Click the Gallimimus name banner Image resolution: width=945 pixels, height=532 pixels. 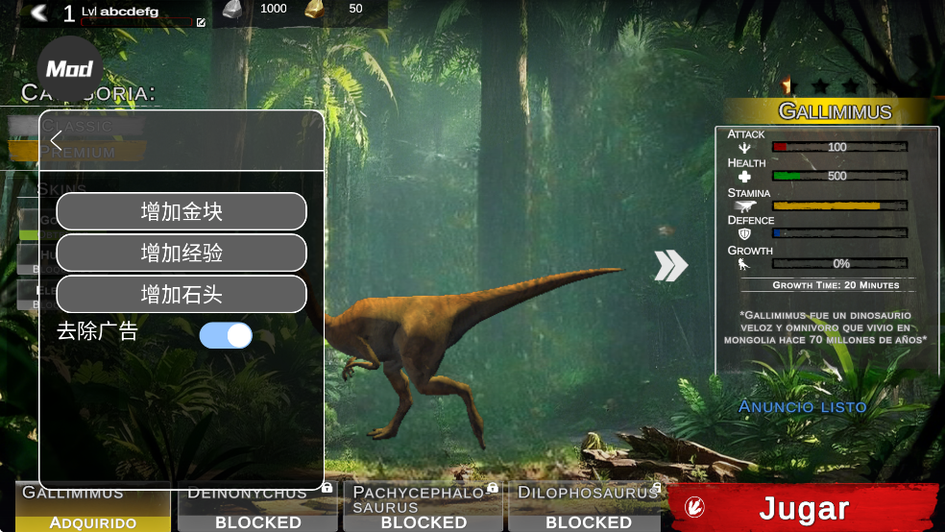click(834, 111)
